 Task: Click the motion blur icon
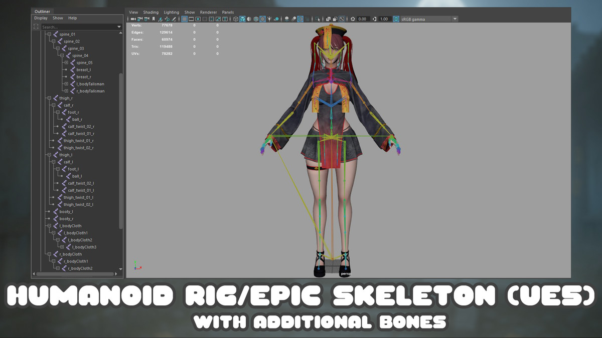tap(293, 19)
